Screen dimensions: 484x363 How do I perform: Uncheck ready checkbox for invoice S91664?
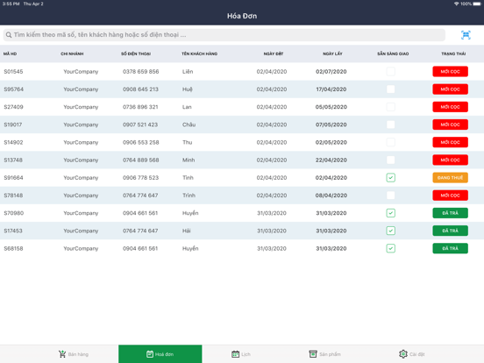point(391,178)
